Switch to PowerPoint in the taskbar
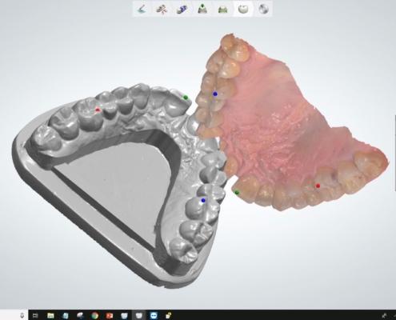The height and width of the screenshot is (320, 396). click(x=110, y=316)
